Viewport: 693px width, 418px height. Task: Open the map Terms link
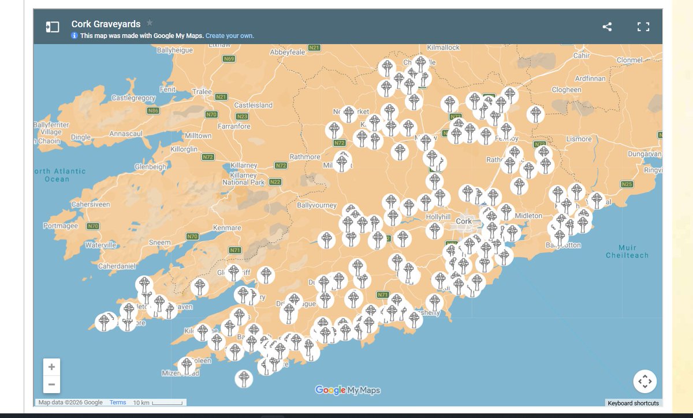(x=118, y=402)
